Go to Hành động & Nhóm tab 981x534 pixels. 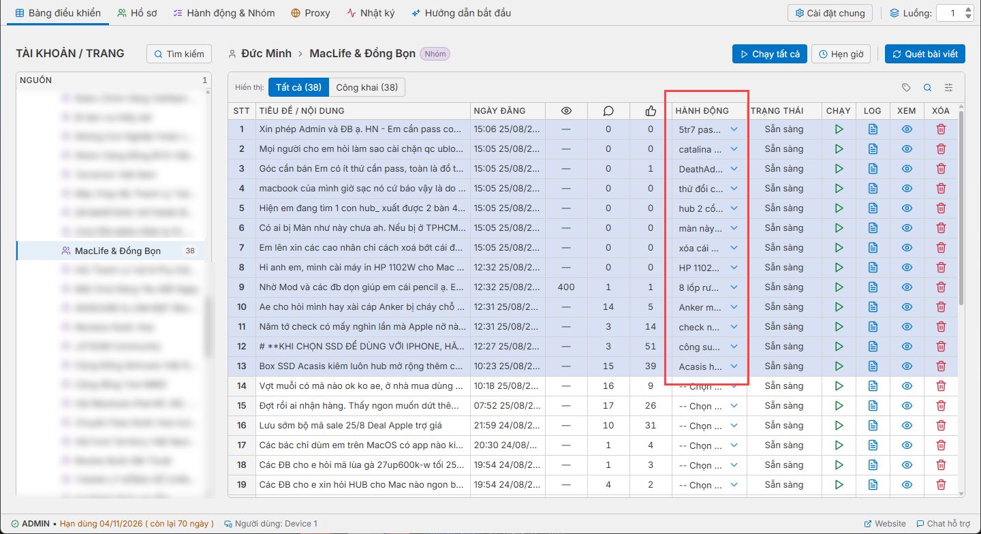[x=224, y=13]
